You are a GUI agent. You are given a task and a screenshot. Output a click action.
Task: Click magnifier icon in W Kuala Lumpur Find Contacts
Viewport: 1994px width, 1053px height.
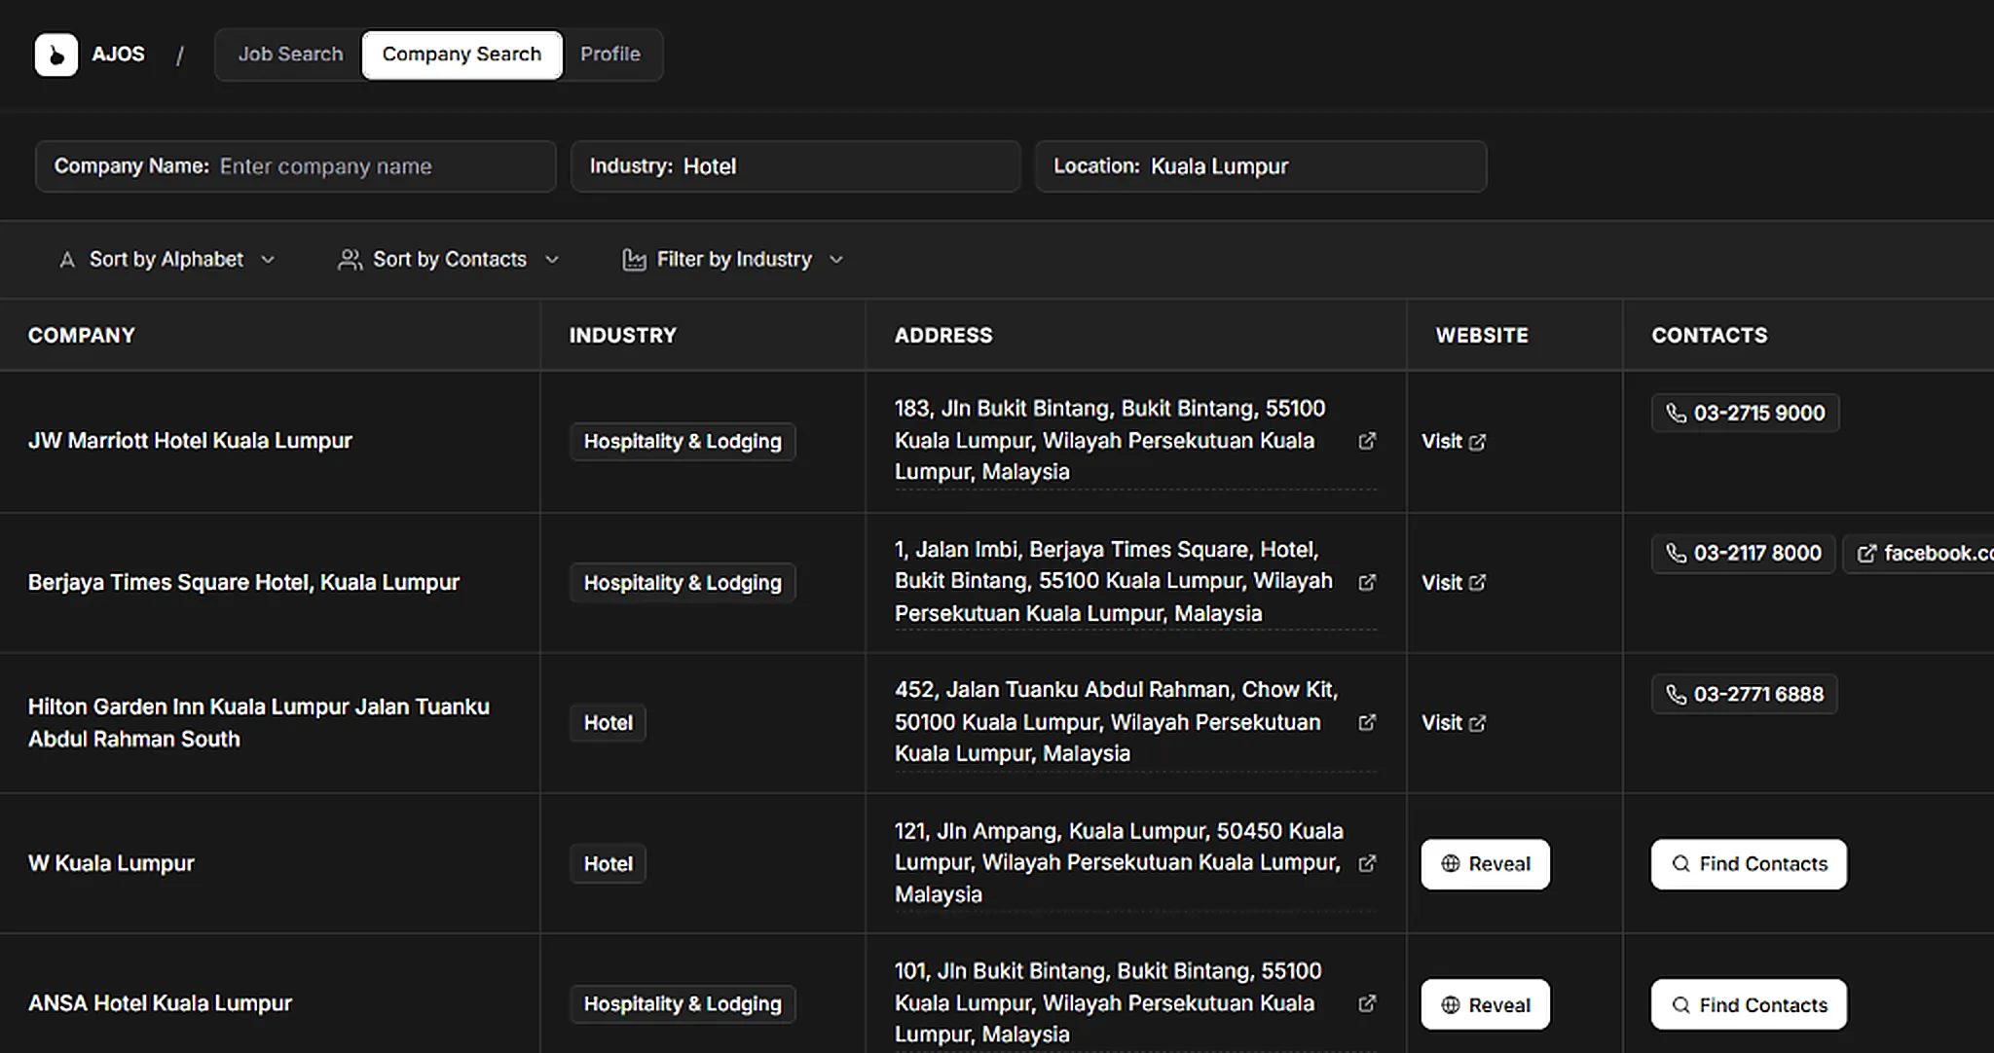(x=1680, y=864)
